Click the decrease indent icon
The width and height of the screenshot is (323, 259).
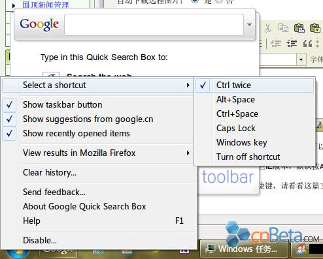click(276, 44)
